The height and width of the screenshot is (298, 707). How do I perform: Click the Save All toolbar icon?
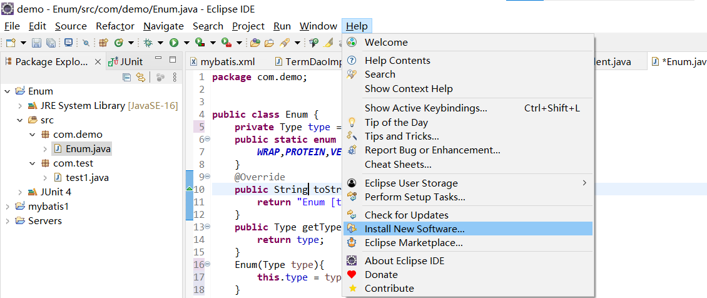click(51, 43)
